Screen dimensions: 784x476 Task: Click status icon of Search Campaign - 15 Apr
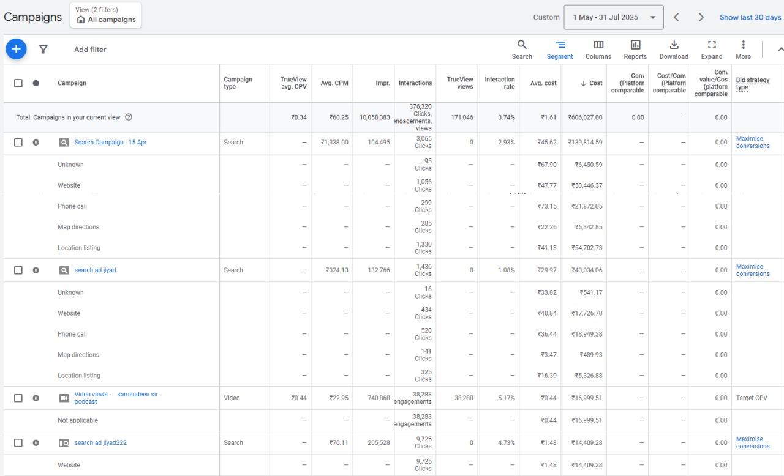point(36,143)
